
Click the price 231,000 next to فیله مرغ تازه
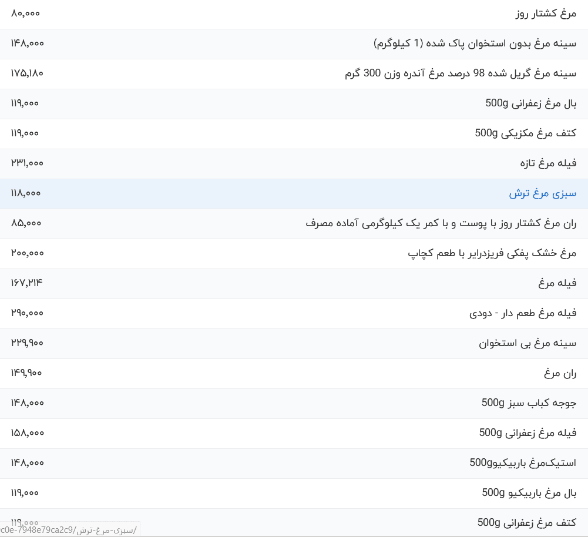25,163
